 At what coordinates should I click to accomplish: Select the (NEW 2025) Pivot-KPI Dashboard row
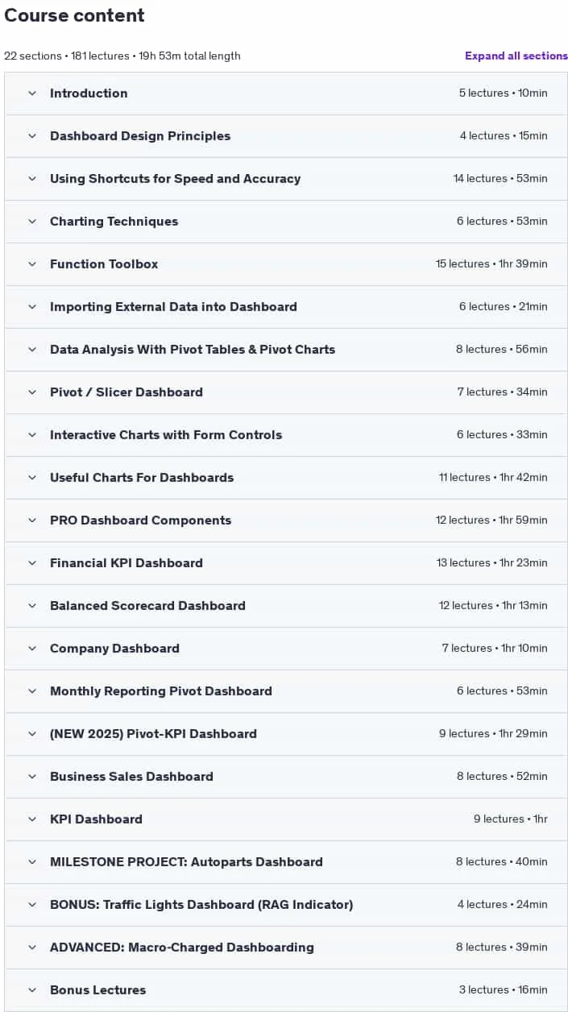point(286,734)
